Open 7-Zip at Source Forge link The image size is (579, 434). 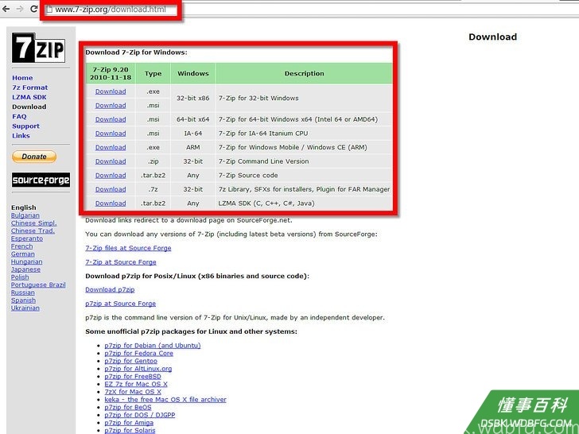(x=121, y=262)
